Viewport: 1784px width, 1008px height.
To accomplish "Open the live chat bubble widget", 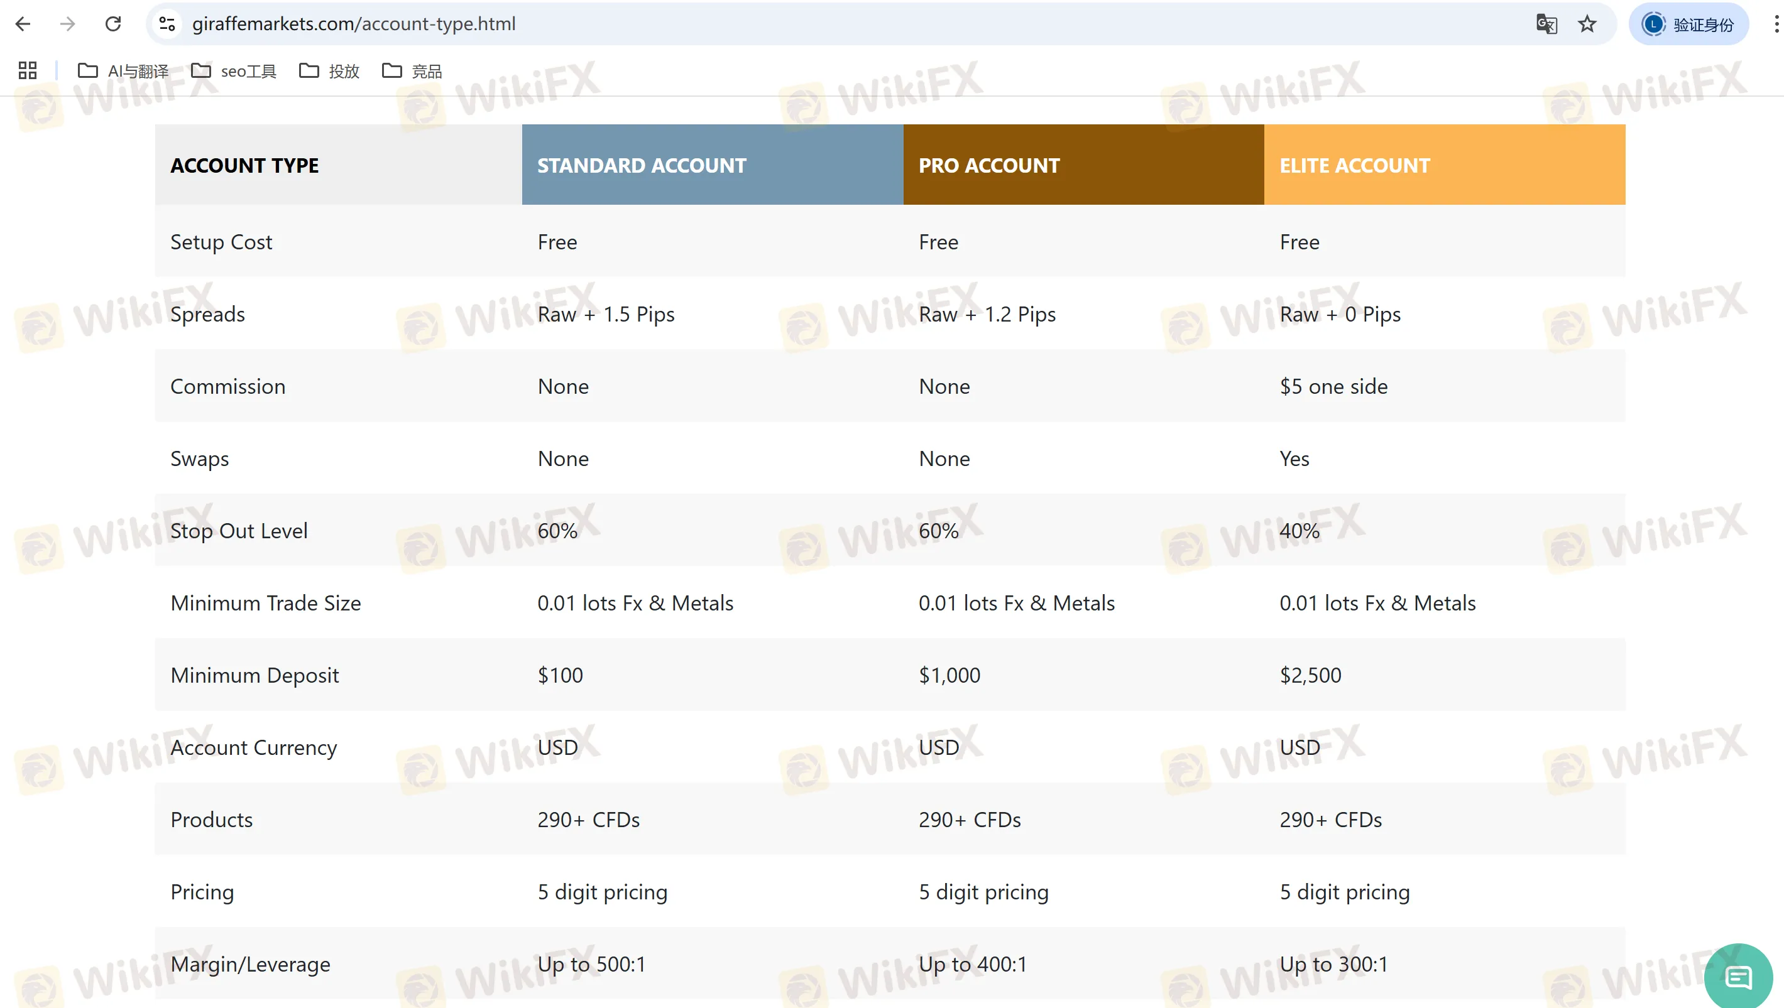I will (1738, 977).
